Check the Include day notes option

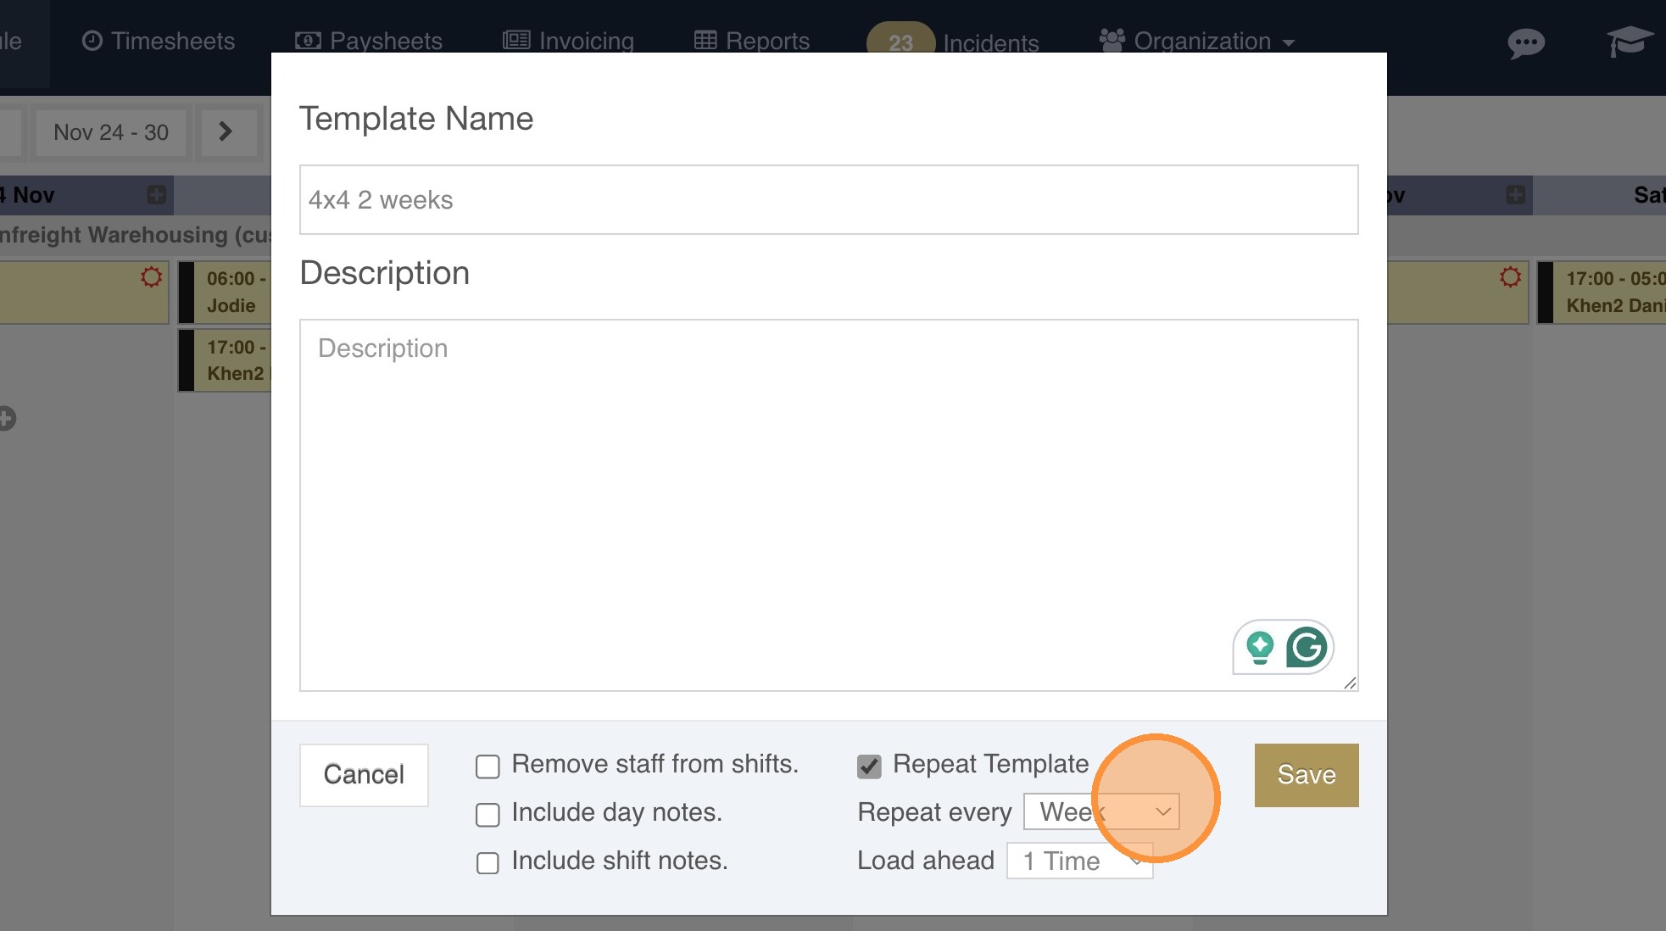488,815
